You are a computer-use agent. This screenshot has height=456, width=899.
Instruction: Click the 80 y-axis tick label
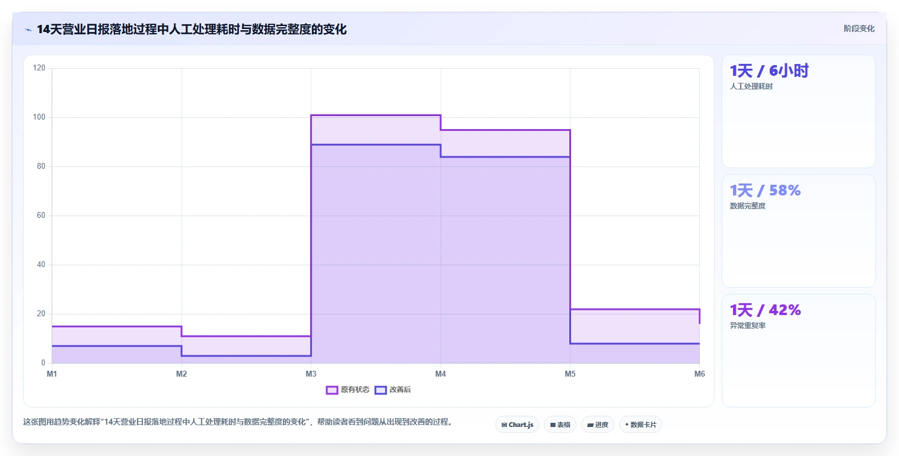pos(41,166)
